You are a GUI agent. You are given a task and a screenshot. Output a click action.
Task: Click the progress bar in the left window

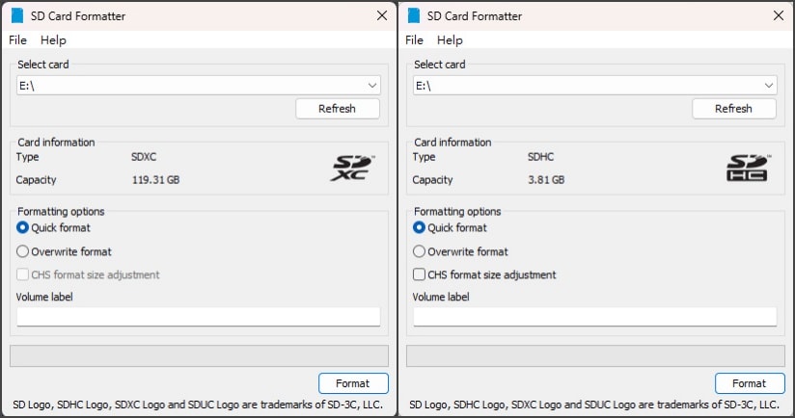200,355
